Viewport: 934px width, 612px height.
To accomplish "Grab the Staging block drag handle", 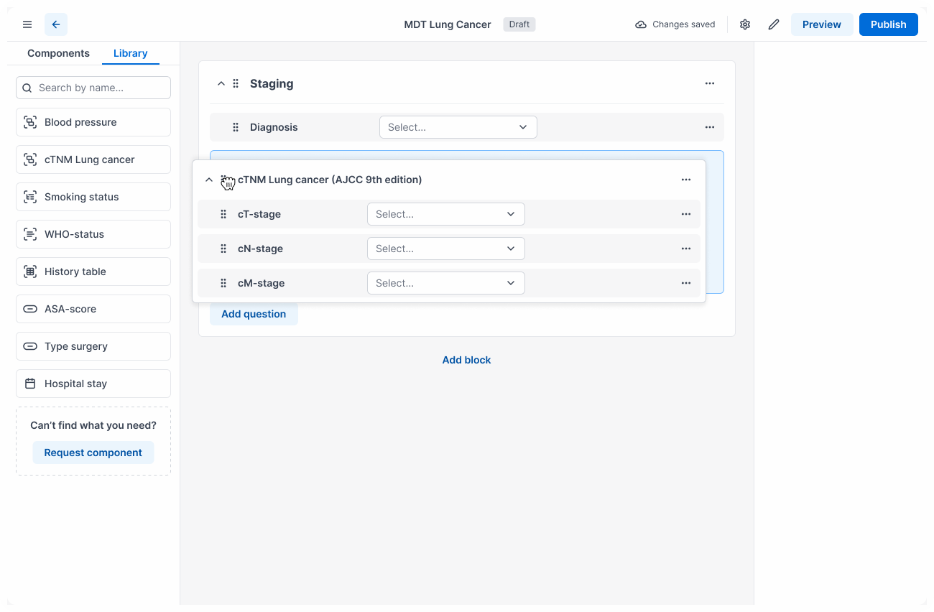I will pos(236,83).
